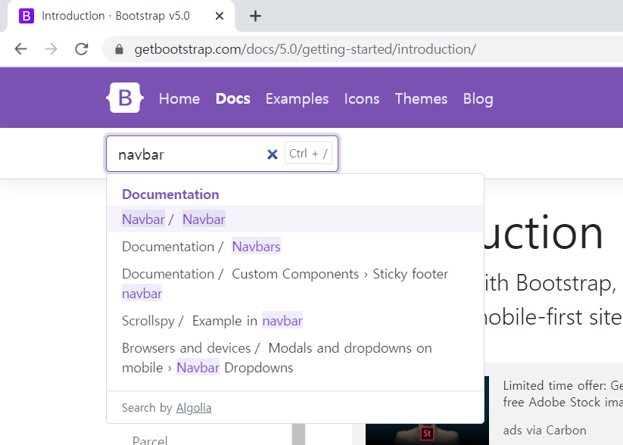
Task: Open a new browser tab with plus
Action: coord(255,16)
